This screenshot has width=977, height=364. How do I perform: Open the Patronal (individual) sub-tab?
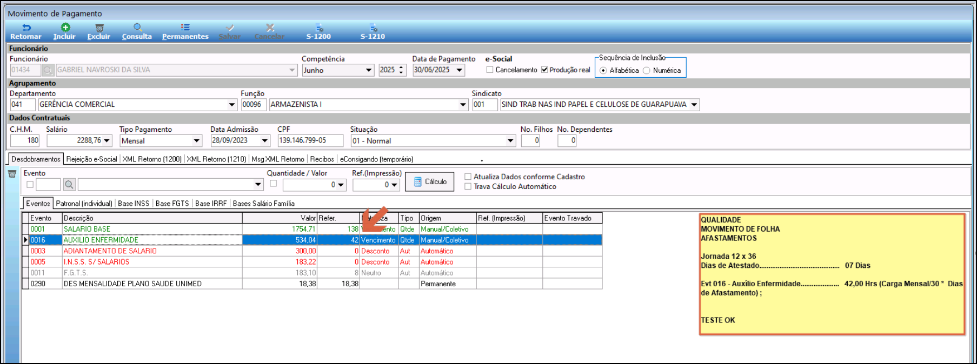coord(84,204)
